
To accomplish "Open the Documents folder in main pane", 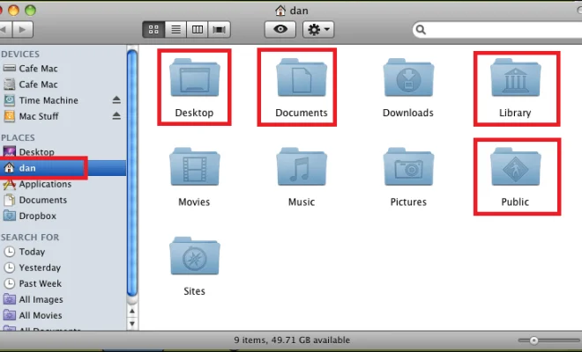I will [x=302, y=77].
